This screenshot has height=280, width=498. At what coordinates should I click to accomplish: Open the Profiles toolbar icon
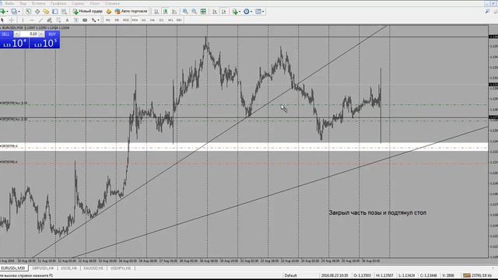tap(14, 12)
